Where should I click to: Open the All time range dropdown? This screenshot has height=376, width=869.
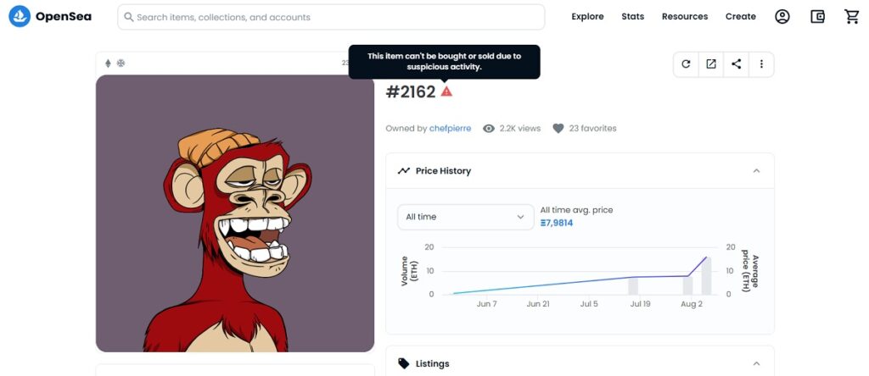click(466, 217)
